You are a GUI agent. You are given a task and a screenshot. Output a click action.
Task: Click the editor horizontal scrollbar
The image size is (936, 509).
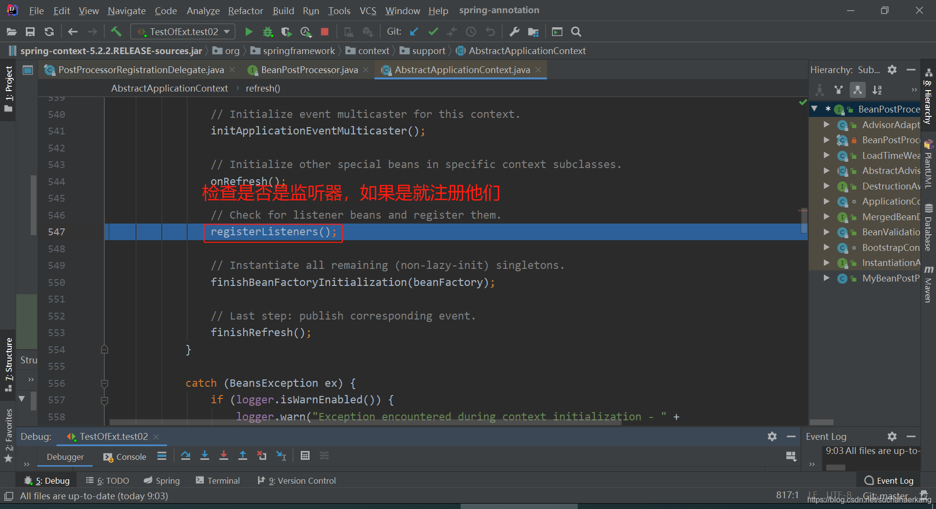click(x=366, y=422)
